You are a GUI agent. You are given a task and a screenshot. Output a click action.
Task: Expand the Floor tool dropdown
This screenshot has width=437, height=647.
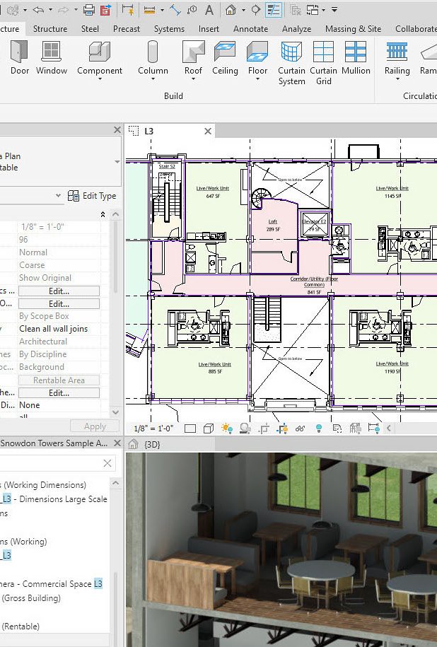[x=257, y=80]
